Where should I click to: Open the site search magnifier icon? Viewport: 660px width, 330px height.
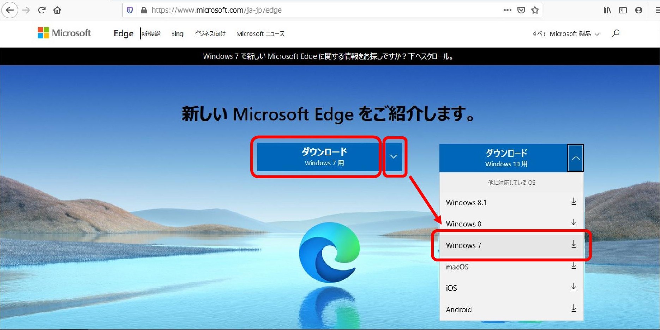616,33
